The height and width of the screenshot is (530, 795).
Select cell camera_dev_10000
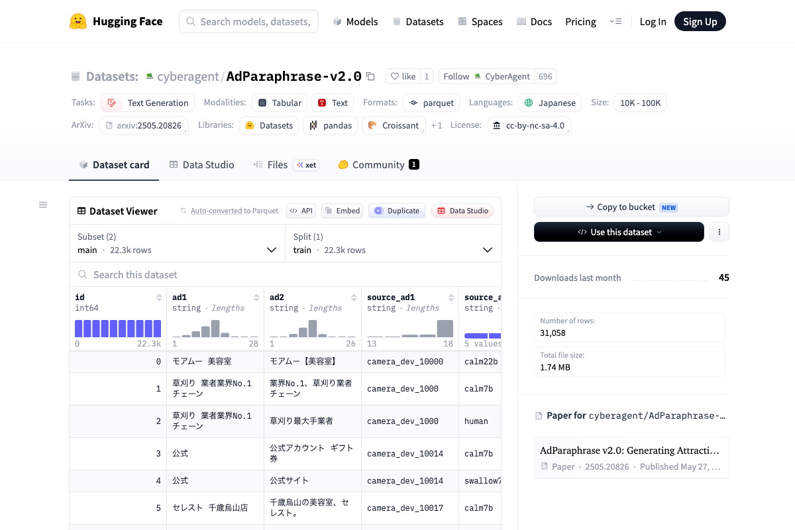pyautogui.click(x=410, y=362)
